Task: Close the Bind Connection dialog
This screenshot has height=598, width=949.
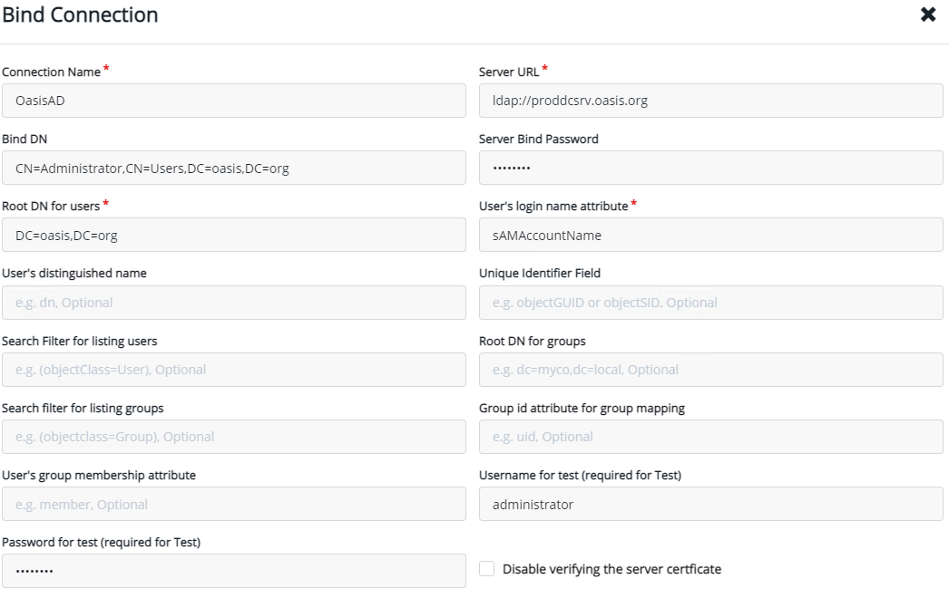Action: [928, 14]
